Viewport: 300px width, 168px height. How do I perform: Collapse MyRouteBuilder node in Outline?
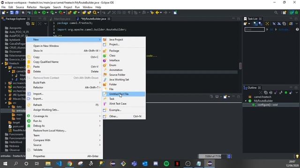246,101
